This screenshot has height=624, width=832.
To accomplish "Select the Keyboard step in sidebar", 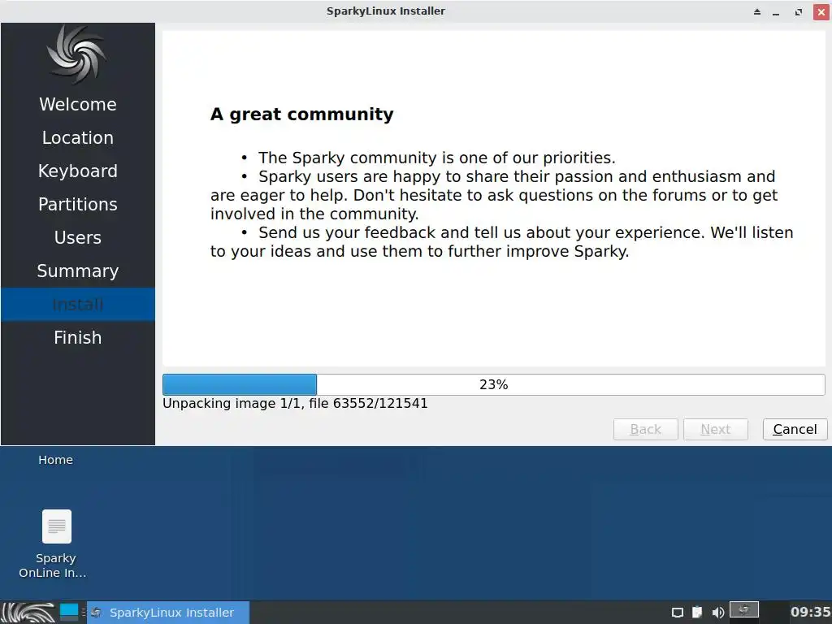I will point(78,171).
